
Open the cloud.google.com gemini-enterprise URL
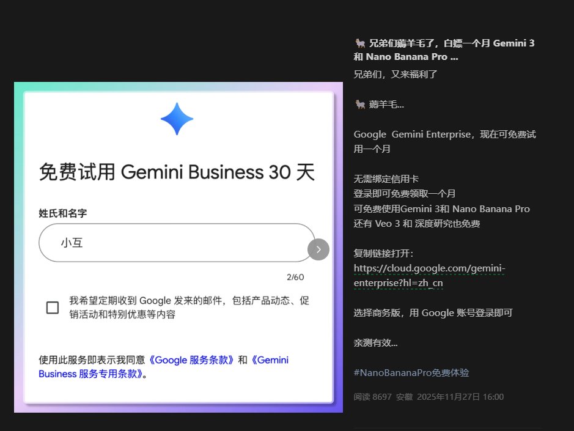tap(429, 275)
